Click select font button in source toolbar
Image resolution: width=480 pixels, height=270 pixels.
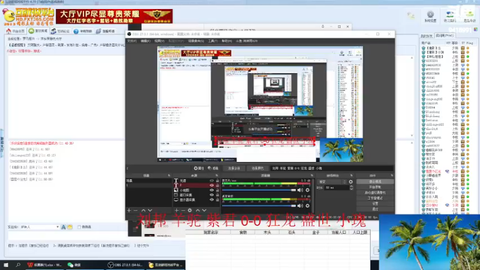pos(234,169)
